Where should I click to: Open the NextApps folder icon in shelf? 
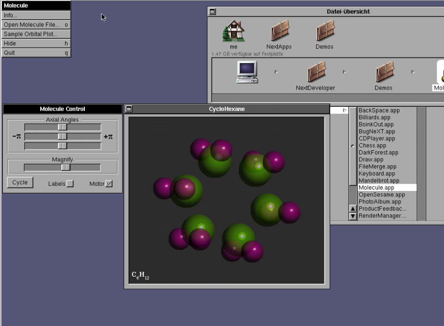[279, 31]
